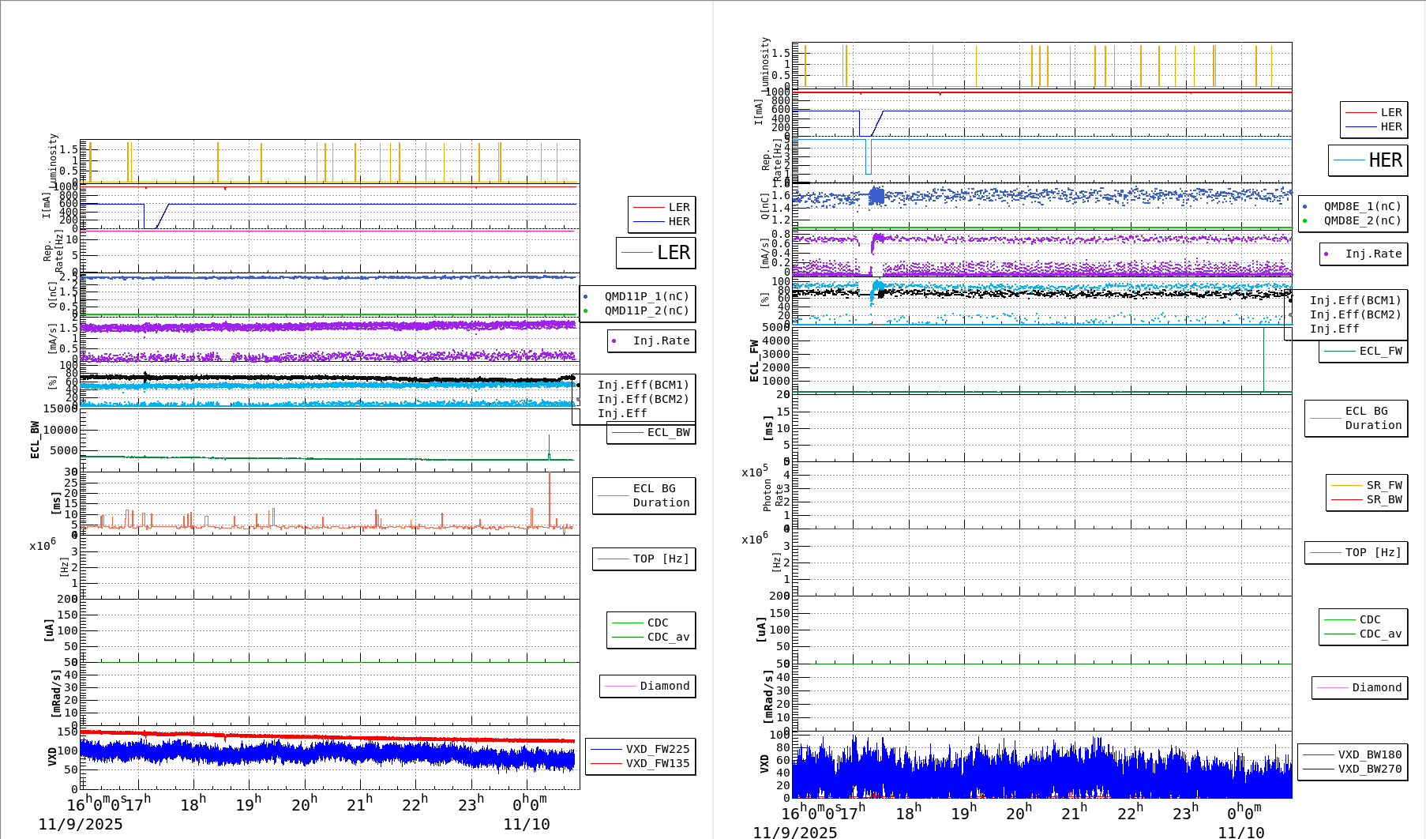Click the VXD_FW225 legend entry
Viewport: 1426px width, 839px height.
(x=657, y=749)
